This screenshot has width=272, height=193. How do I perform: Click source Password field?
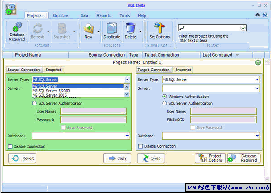click(x=94, y=119)
